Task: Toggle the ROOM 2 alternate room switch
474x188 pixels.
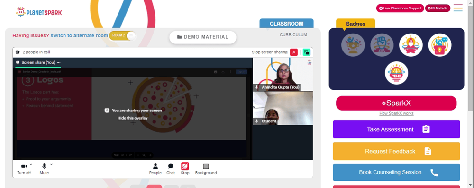Action: [122, 35]
